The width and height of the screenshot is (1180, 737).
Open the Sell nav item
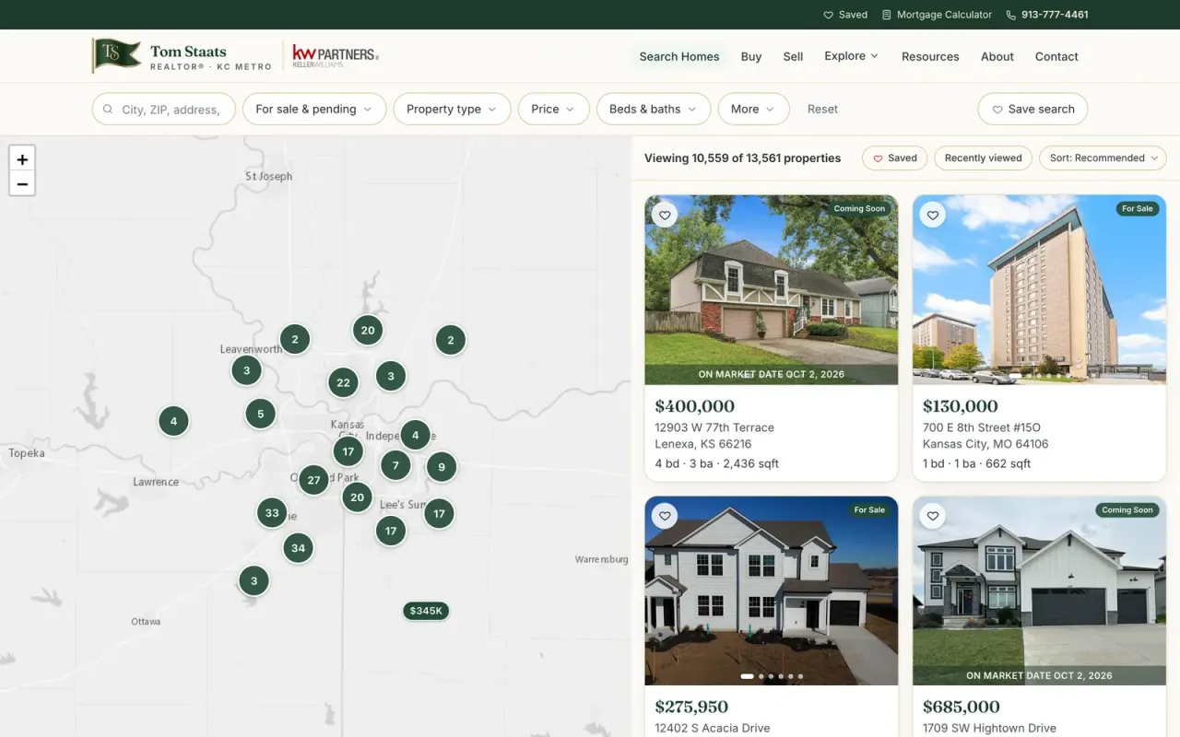[x=793, y=56]
